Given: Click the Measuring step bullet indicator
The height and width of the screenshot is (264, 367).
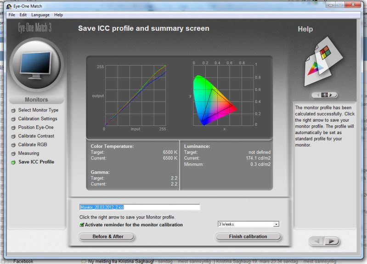Looking at the screenshot, I should coord(13,153).
